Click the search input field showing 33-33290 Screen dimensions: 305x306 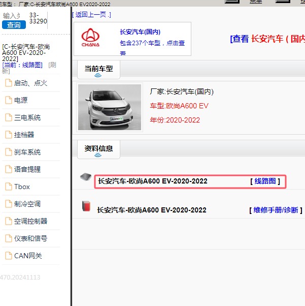[38, 18]
